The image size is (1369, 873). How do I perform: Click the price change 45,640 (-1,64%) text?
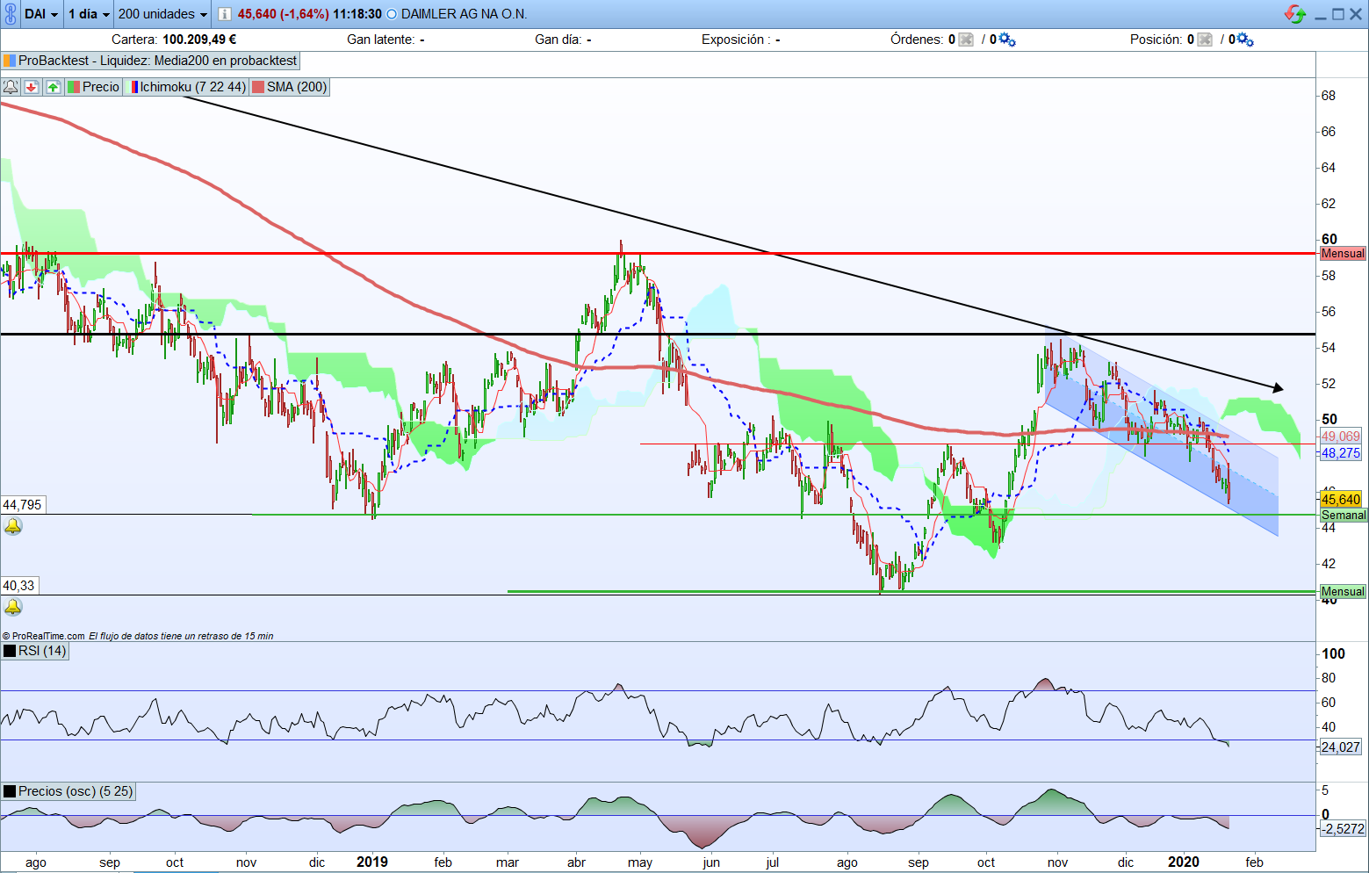coord(284,14)
